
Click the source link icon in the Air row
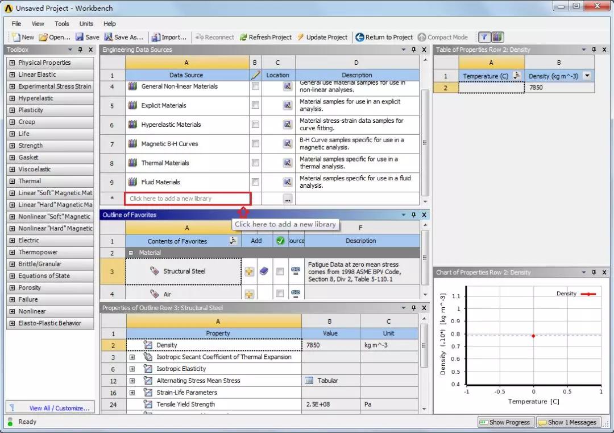tap(296, 294)
